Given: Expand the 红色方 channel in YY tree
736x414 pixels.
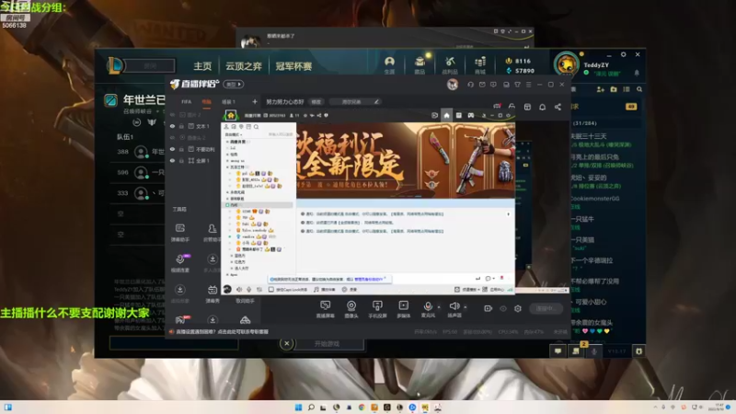Looking at the screenshot, I should pyautogui.click(x=232, y=262).
